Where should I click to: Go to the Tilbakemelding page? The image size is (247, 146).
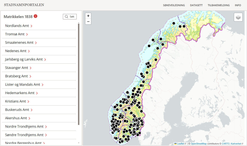[x=218, y=5]
